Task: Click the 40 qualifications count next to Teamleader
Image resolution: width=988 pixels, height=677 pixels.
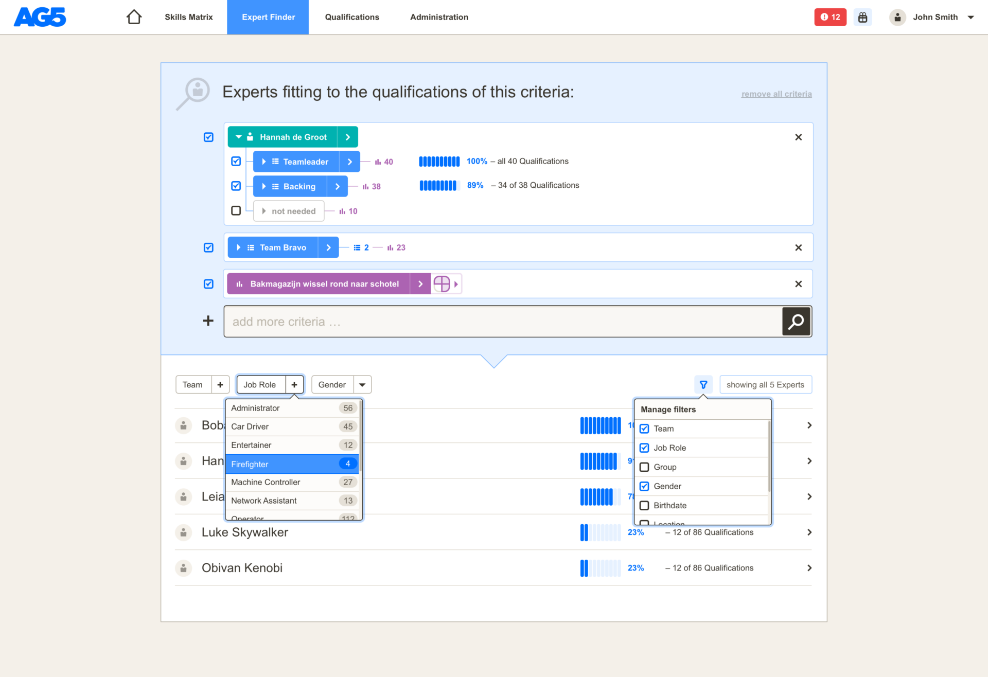Action: pos(384,162)
